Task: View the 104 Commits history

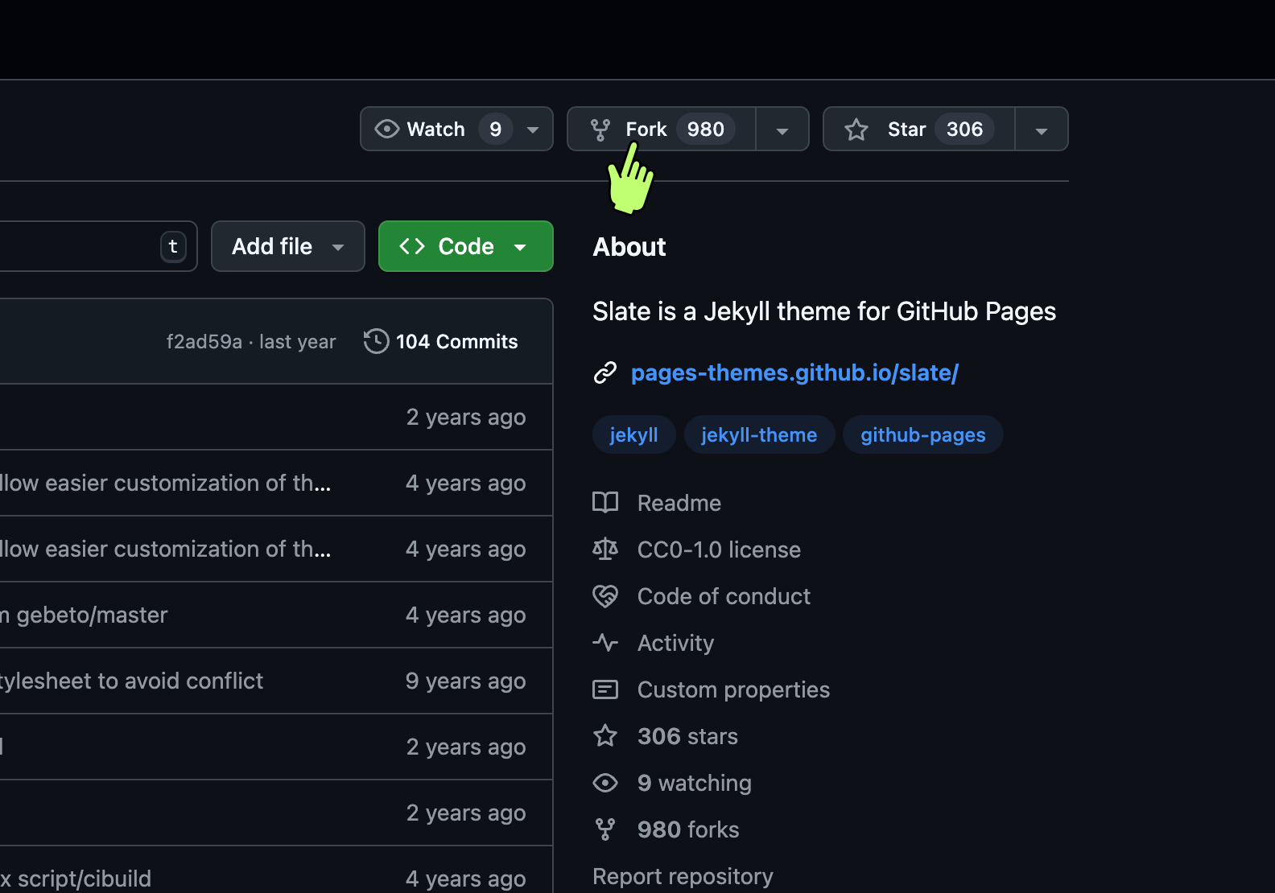Action: 441,341
